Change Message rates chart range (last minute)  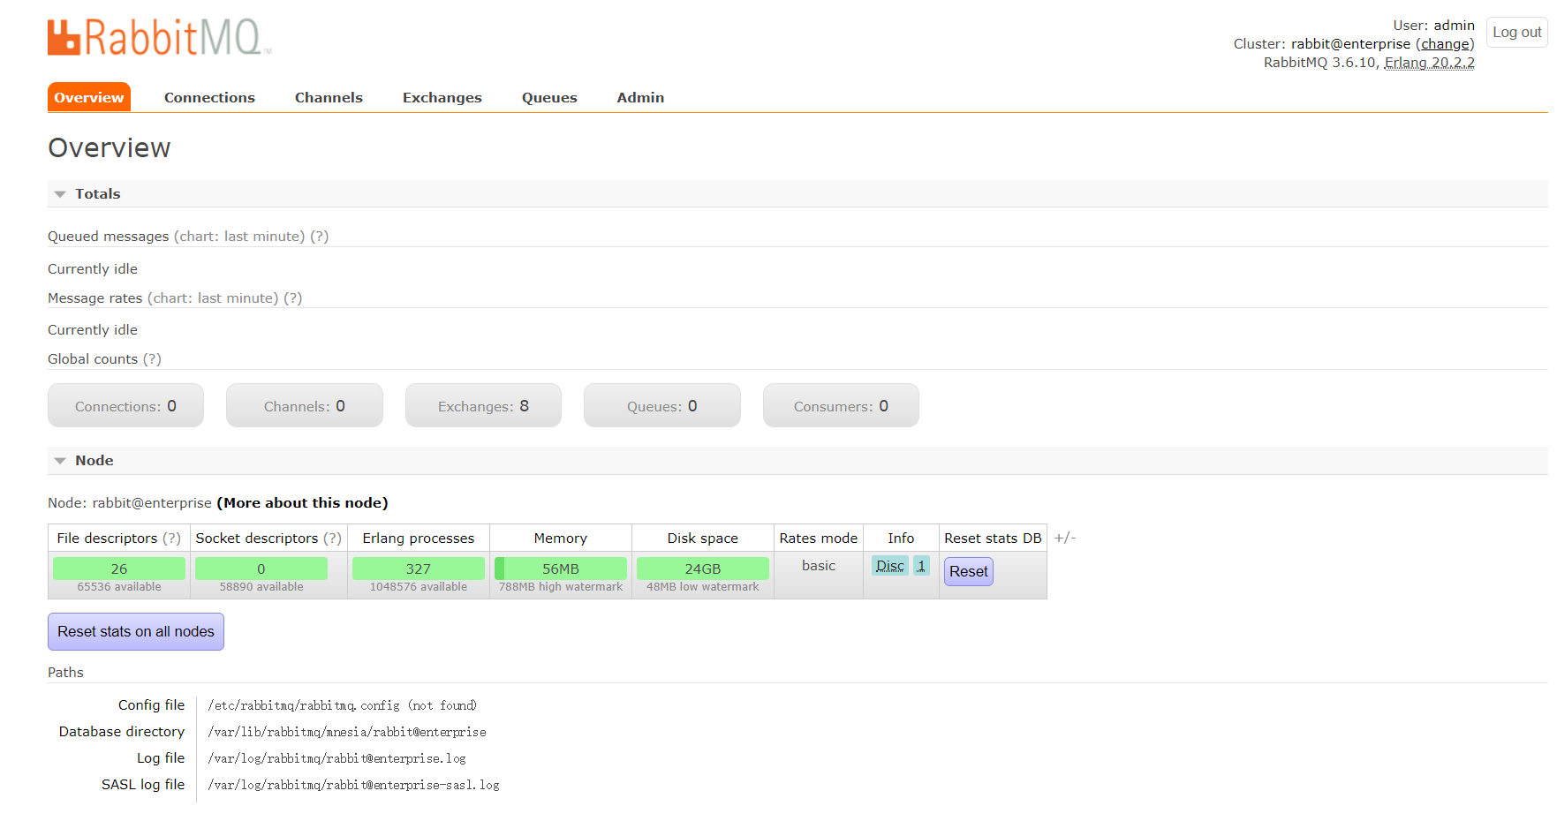213,298
